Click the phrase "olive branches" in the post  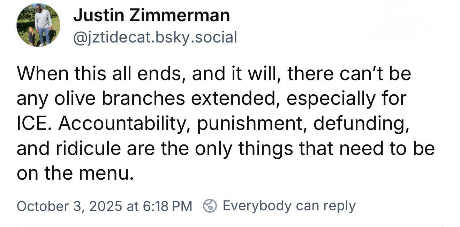(120, 99)
